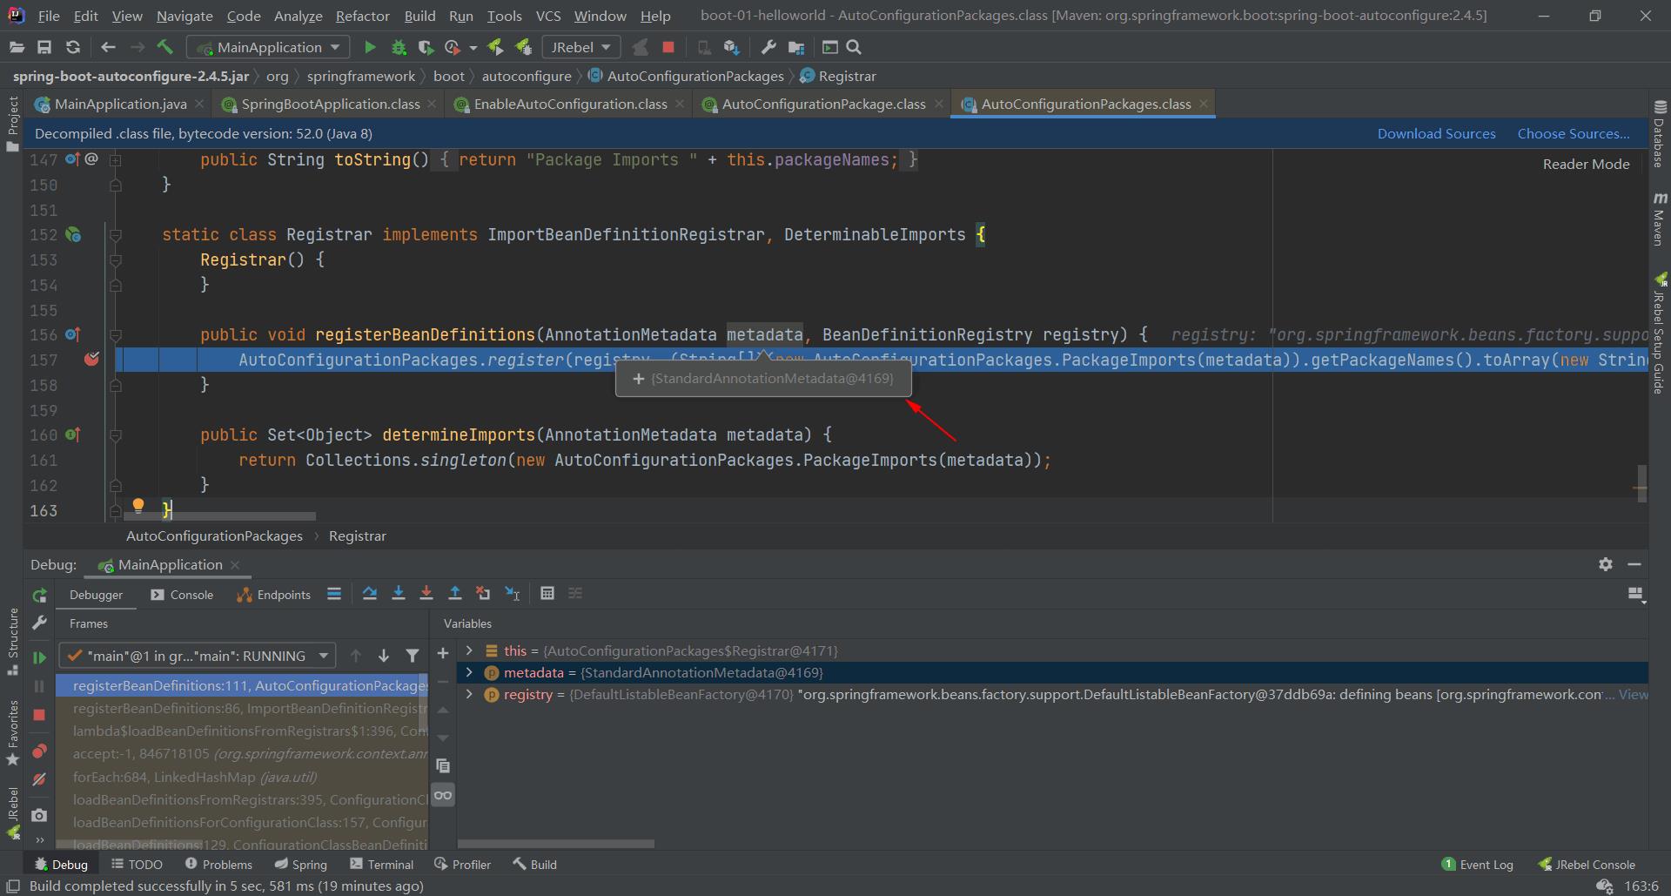Open the Terminal tool window
Screen dimensions: 1671x896
pos(381,864)
